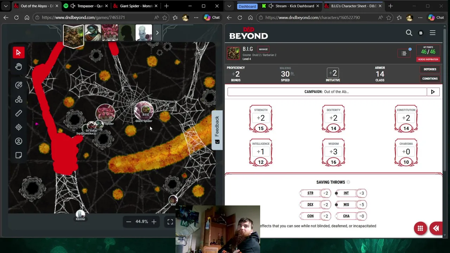Open search on D&D Beyond header
Viewport: 450px width, 253px height.
(409, 33)
